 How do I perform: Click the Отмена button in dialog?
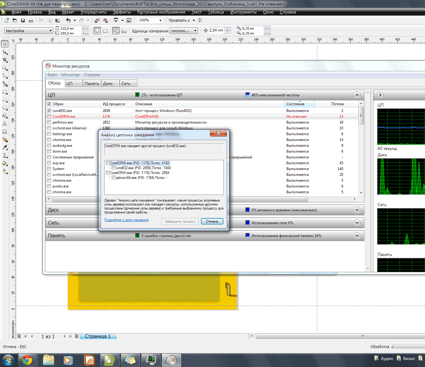(x=212, y=221)
